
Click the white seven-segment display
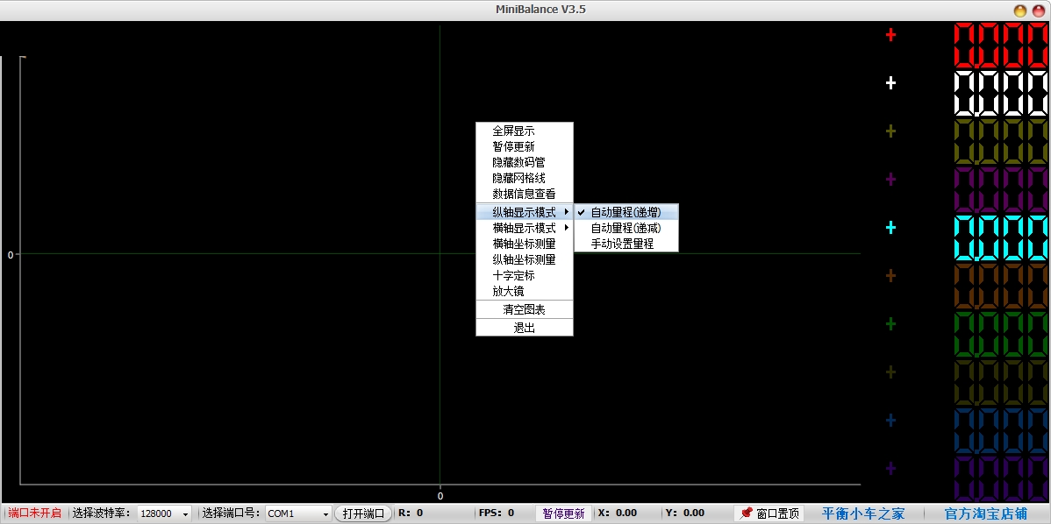(1001, 94)
